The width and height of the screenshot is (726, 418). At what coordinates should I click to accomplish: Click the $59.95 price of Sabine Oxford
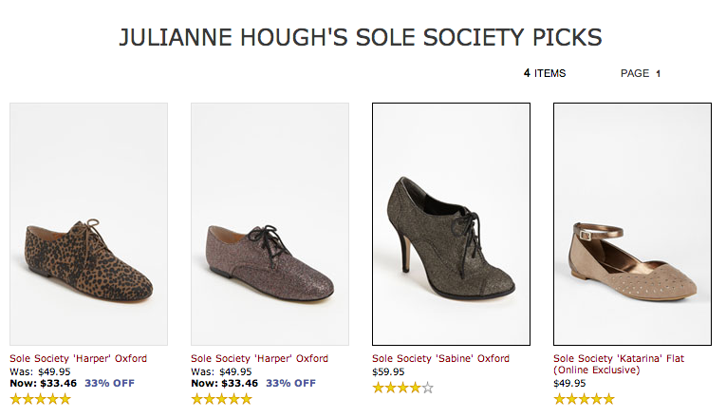pyautogui.click(x=388, y=371)
